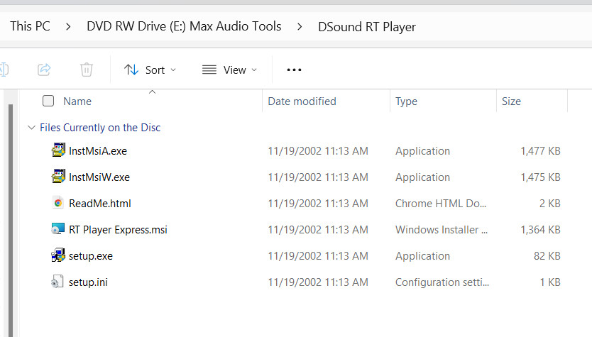Click the ReadMe.html Chrome icon

58,203
